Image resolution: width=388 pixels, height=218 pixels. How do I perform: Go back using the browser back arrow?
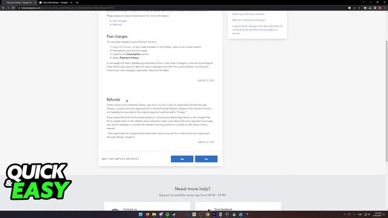3,8
